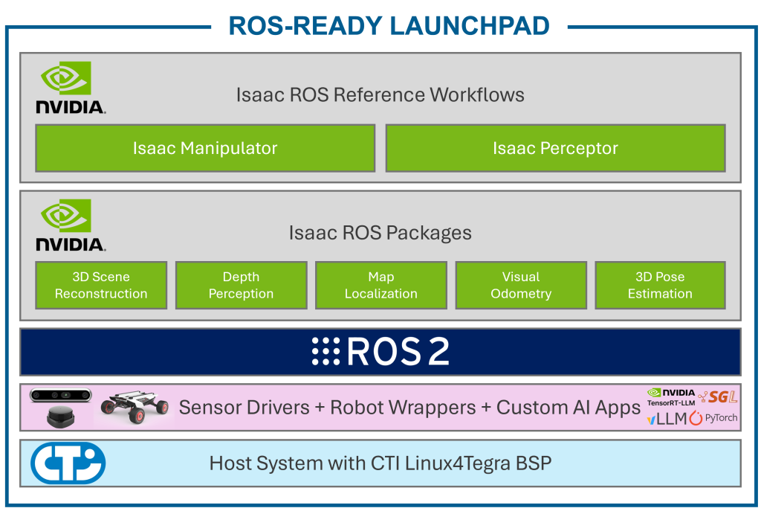Image resolution: width=761 pixels, height=514 pixels.
Task: Click the NVIDIA logo in Isaac ROS Packages box
Action: coord(71,225)
